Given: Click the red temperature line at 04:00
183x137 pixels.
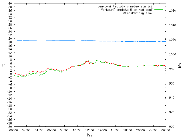Looking at the screenshot, I should tap(39, 72).
